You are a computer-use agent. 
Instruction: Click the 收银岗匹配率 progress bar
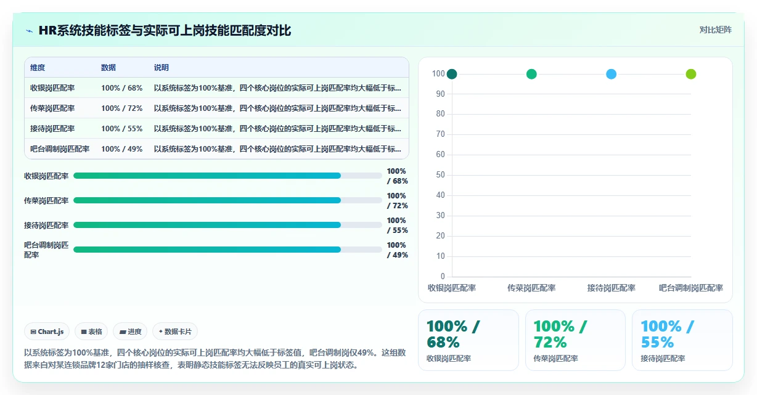(227, 176)
